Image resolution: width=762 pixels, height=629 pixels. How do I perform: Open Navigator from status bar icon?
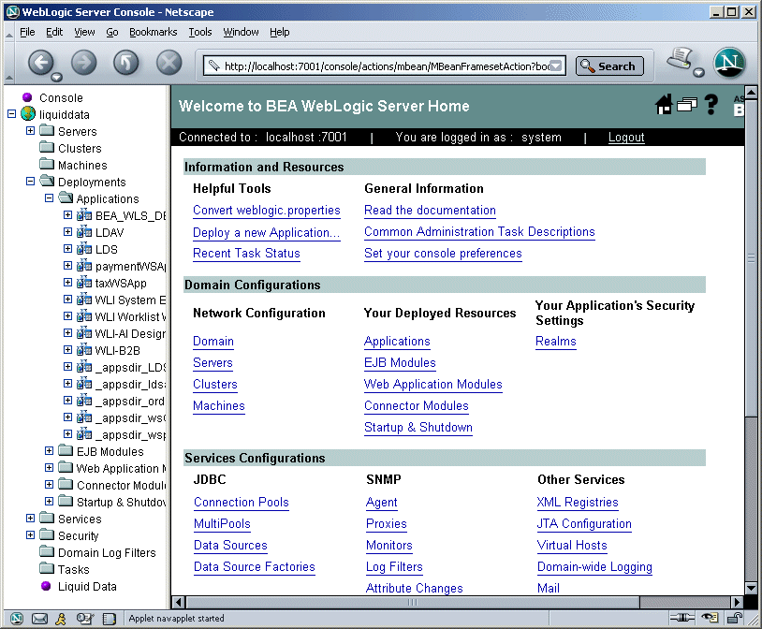17,619
